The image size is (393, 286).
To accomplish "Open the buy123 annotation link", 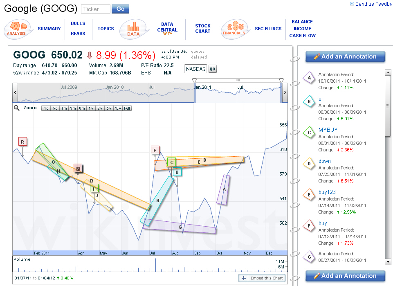I will (327, 192).
